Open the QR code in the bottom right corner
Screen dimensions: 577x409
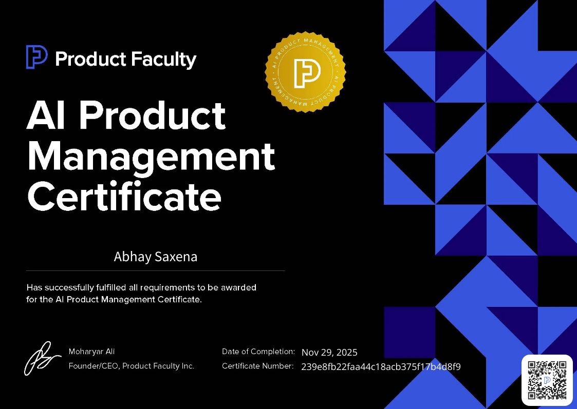click(548, 380)
